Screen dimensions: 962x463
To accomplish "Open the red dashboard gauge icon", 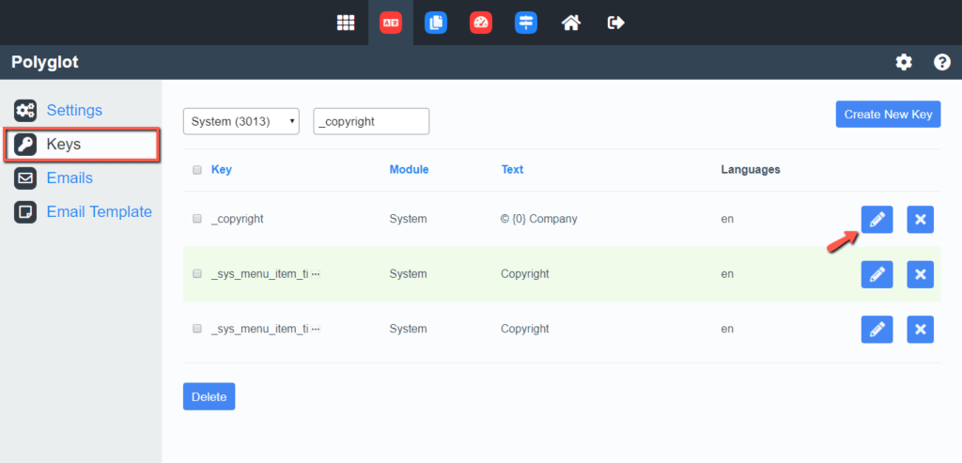I will tap(481, 23).
